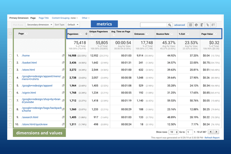Select Page Title primary dimension
Viewport: 231px width, 154px height.
(44, 18)
